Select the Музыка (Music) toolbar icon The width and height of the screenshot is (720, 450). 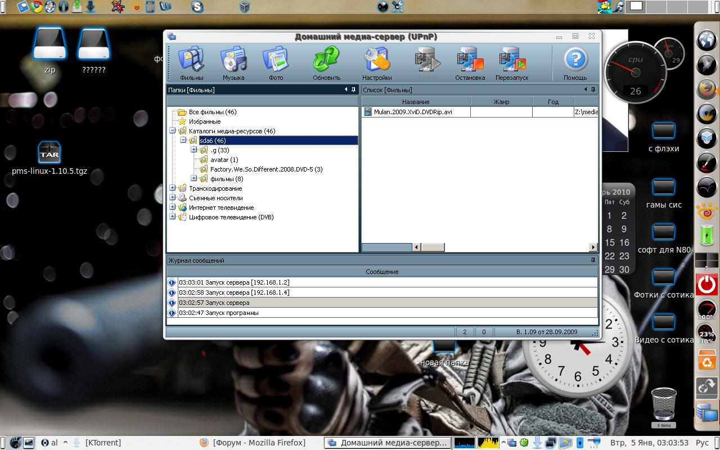233,63
